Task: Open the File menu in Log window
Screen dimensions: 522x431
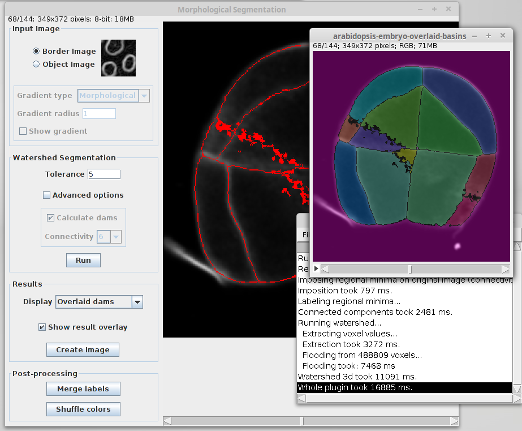Action: [305, 234]
